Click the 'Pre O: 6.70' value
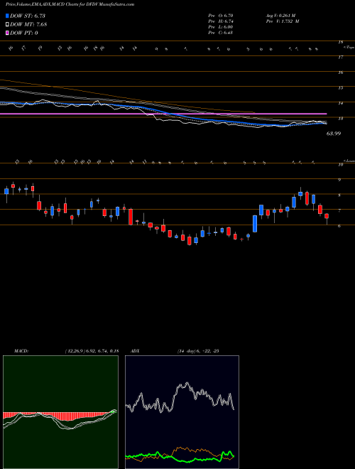The image size is (355, 469). point(221,16)
